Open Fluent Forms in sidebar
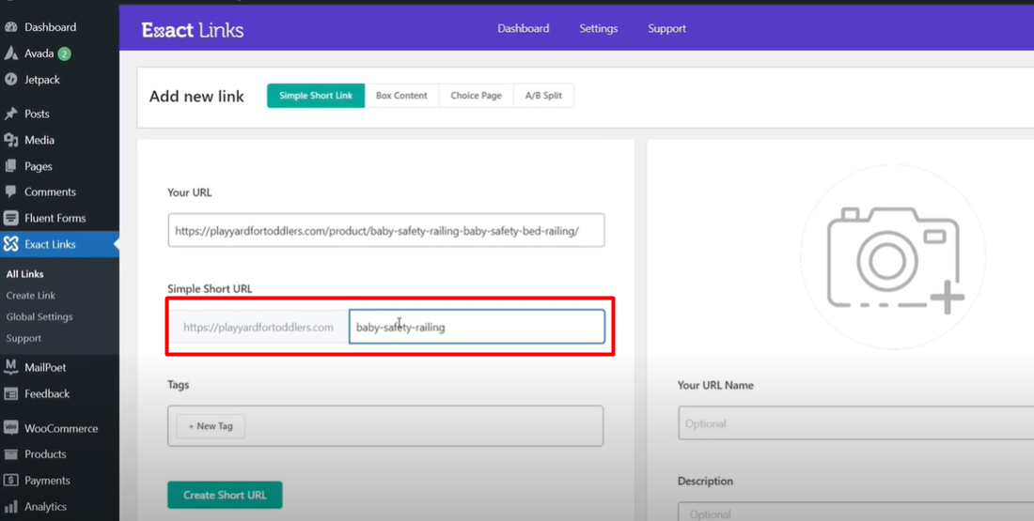Viewport: 1034px width, 521px height. [55, 218]
